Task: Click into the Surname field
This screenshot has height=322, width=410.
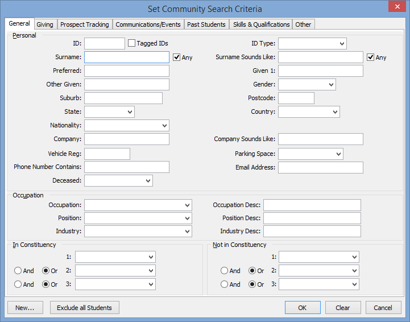Action: click(x=127, y=57)
